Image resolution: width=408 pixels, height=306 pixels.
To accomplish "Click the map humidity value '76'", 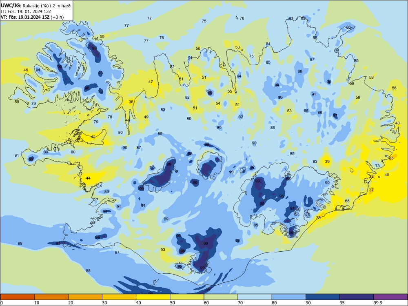I will (x=162, y=38).
